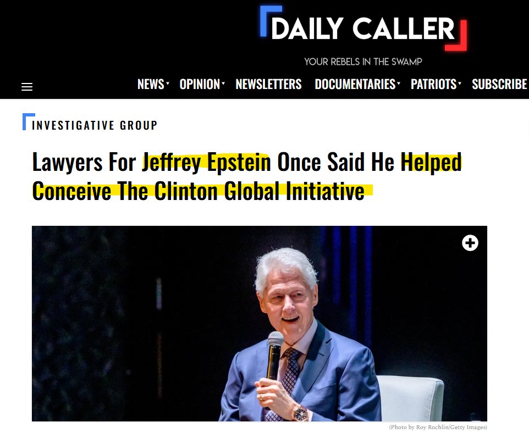Viewport: 529px width, 439px height.
Task: Click the Daily Caller logo
Action: (363, 29)
